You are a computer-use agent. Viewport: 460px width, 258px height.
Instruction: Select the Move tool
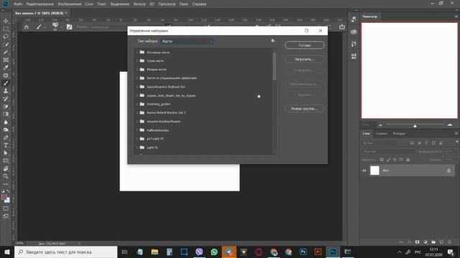(x=6, y=21)
